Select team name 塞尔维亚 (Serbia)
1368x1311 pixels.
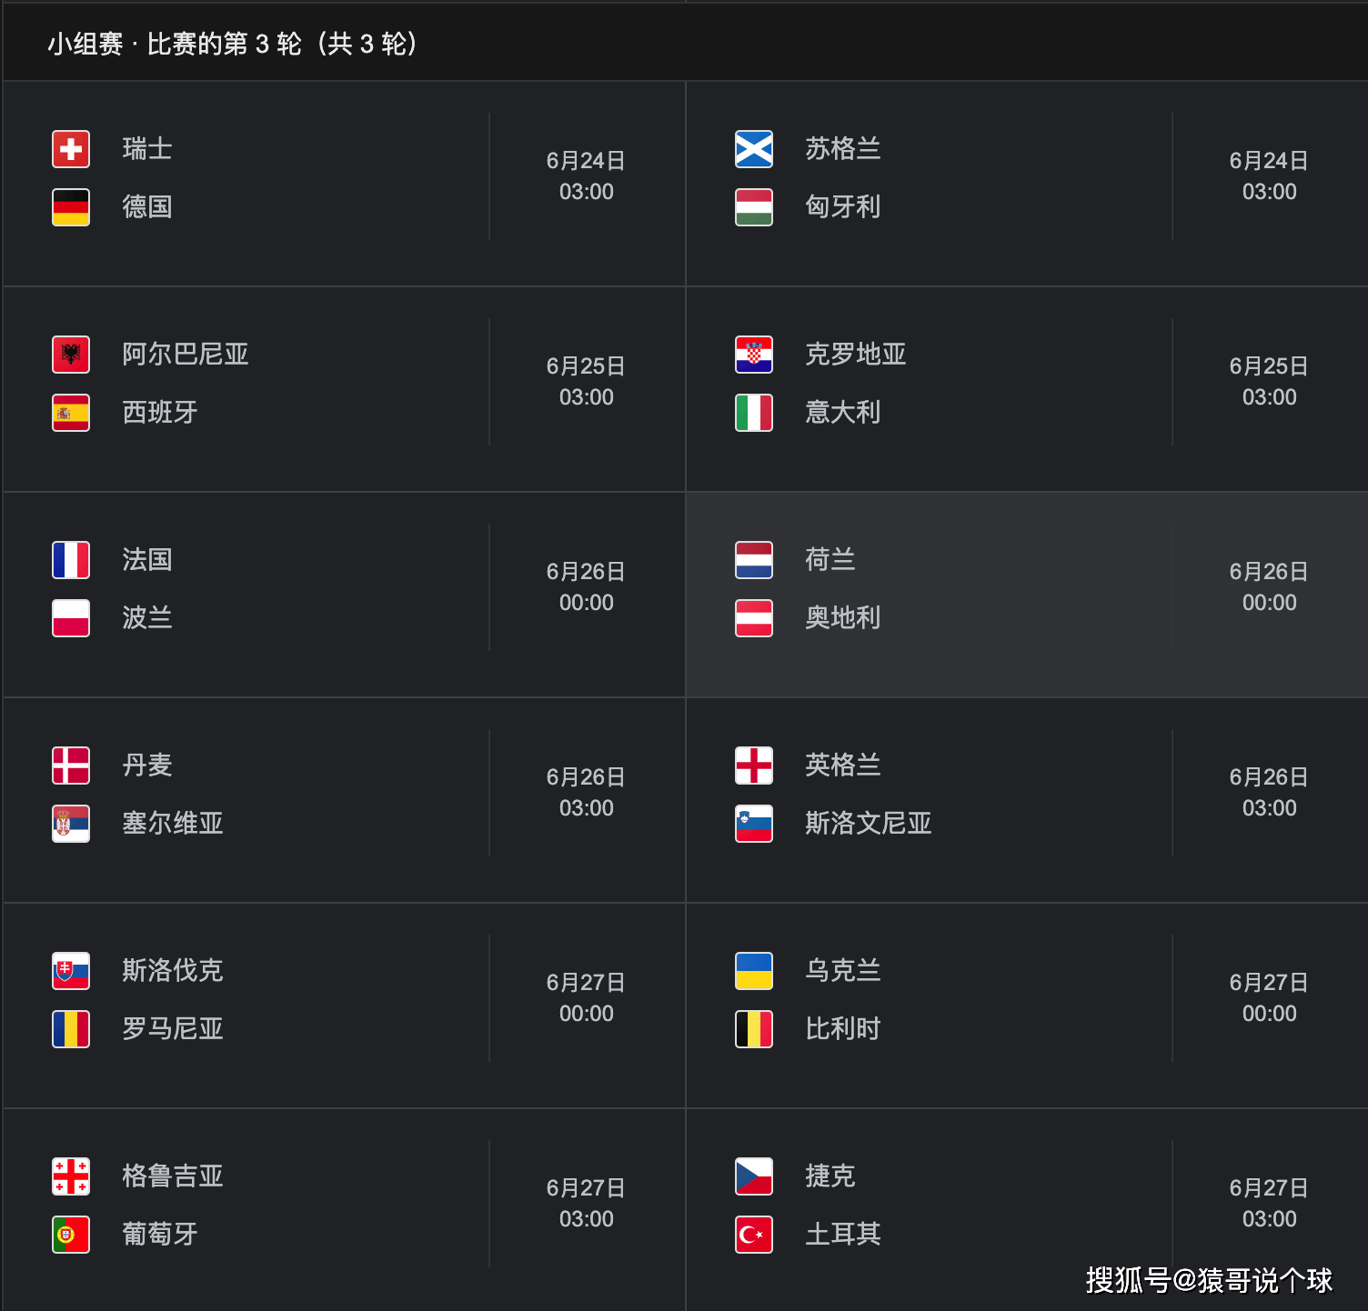coord(173,824)
